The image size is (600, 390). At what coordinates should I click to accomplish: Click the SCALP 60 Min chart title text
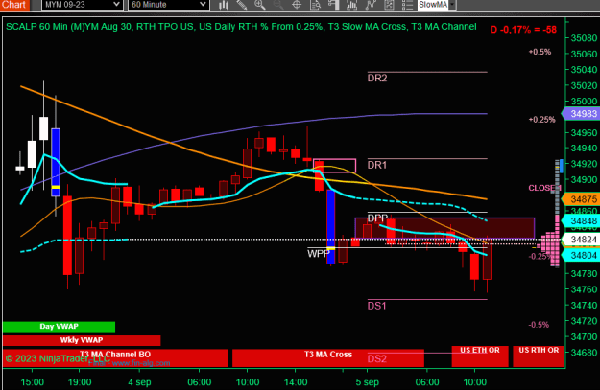tap(241, 27)
